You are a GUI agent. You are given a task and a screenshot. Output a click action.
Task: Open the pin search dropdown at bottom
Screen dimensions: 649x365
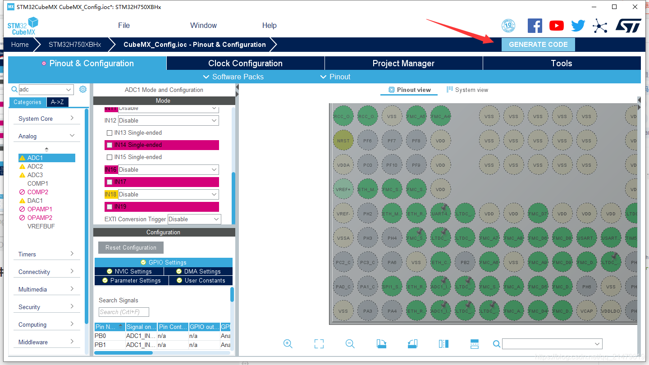click(552, 344)
